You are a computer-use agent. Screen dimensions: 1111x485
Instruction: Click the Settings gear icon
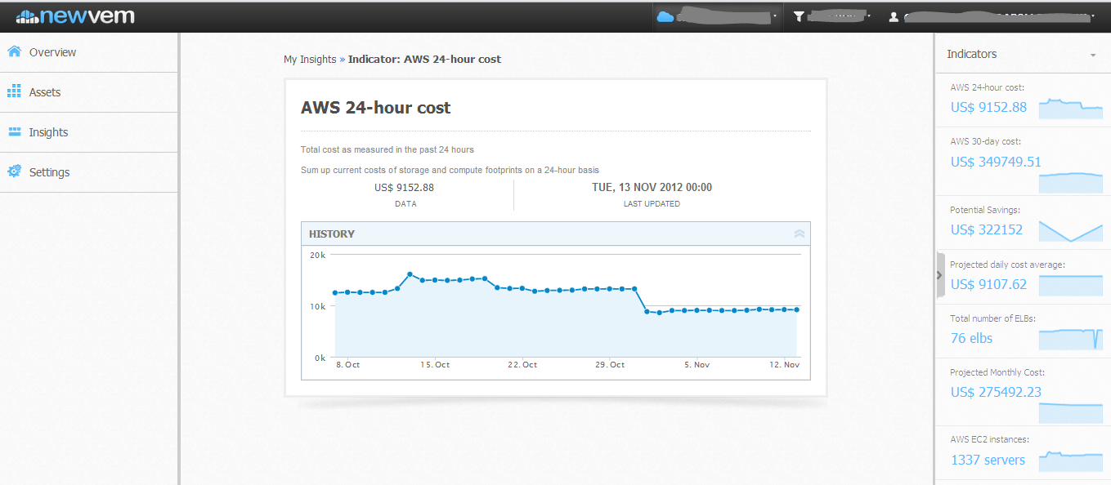coord(14,172)
